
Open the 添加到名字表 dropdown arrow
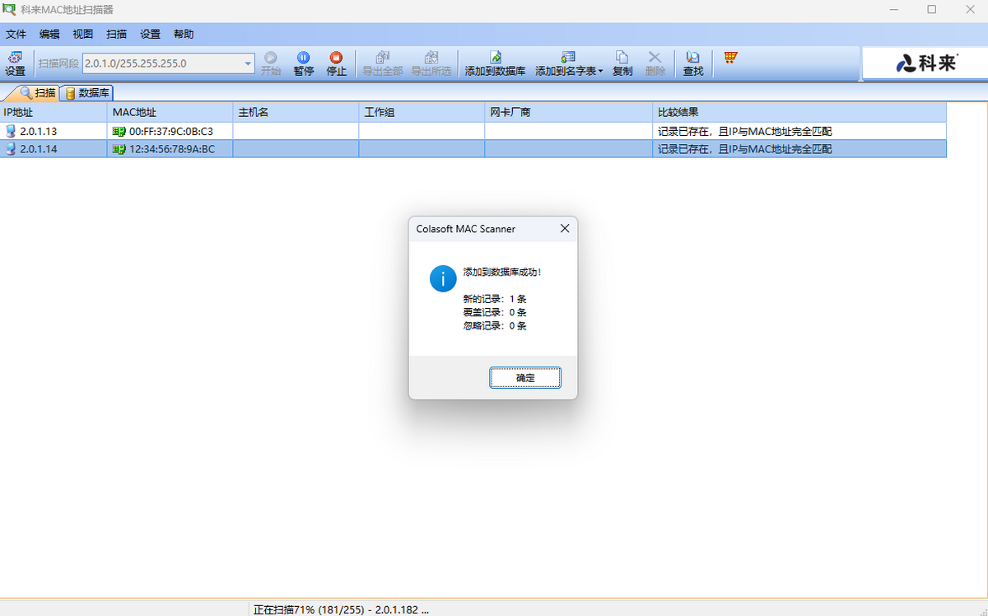coord(600,72)
